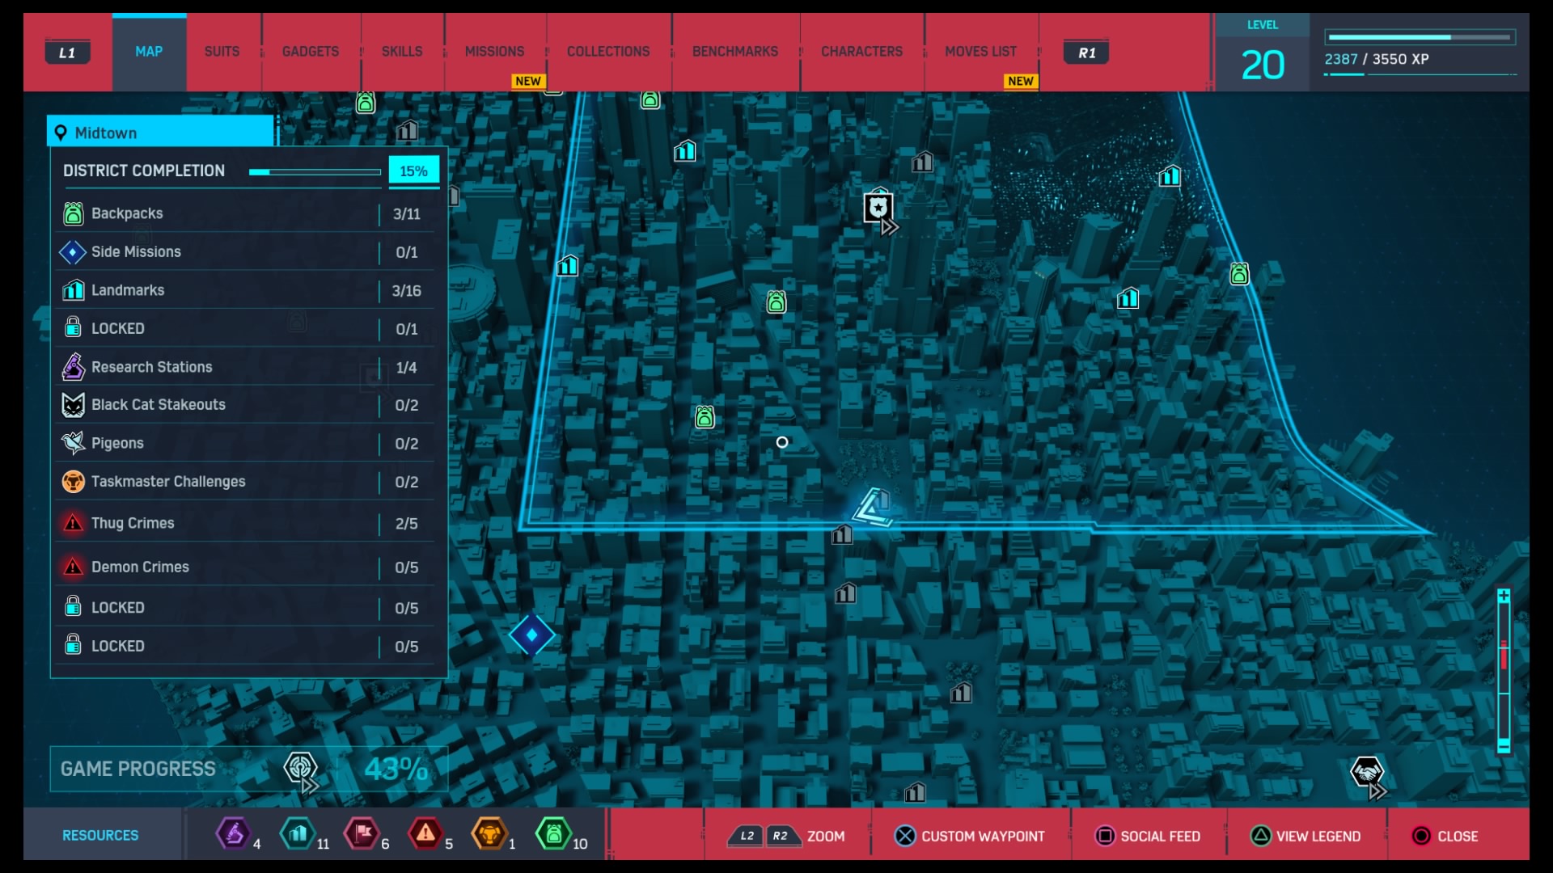Click the target icon beside Game Progress

tap(300, 767)
